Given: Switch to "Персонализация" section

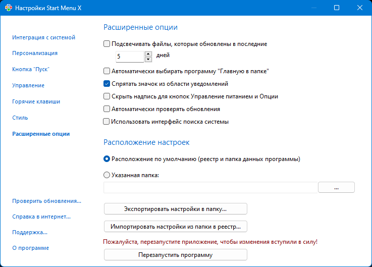Looking at the screenshot, I should [x=35, y=53].
